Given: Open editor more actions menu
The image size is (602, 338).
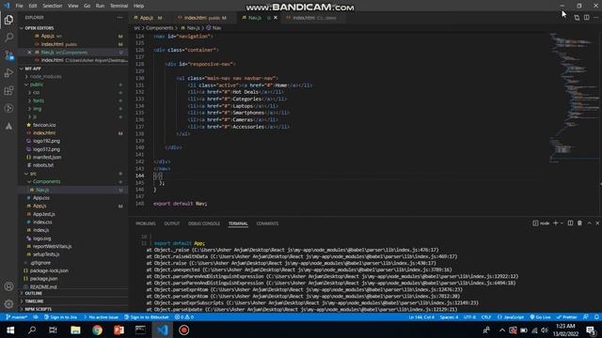Looking at the screenshot, I should click(595, 18).
